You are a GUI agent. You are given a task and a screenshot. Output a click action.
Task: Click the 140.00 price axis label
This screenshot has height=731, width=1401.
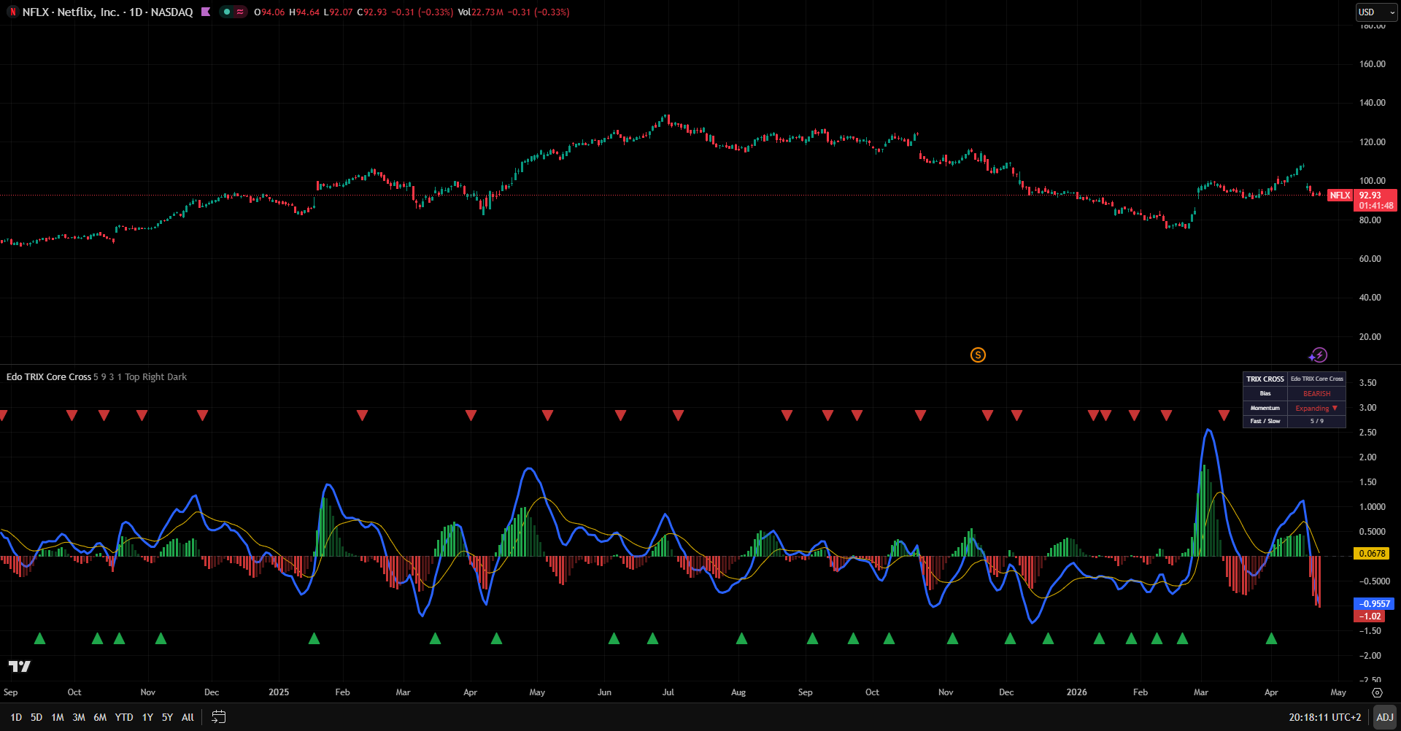[x=1373, y=103]
